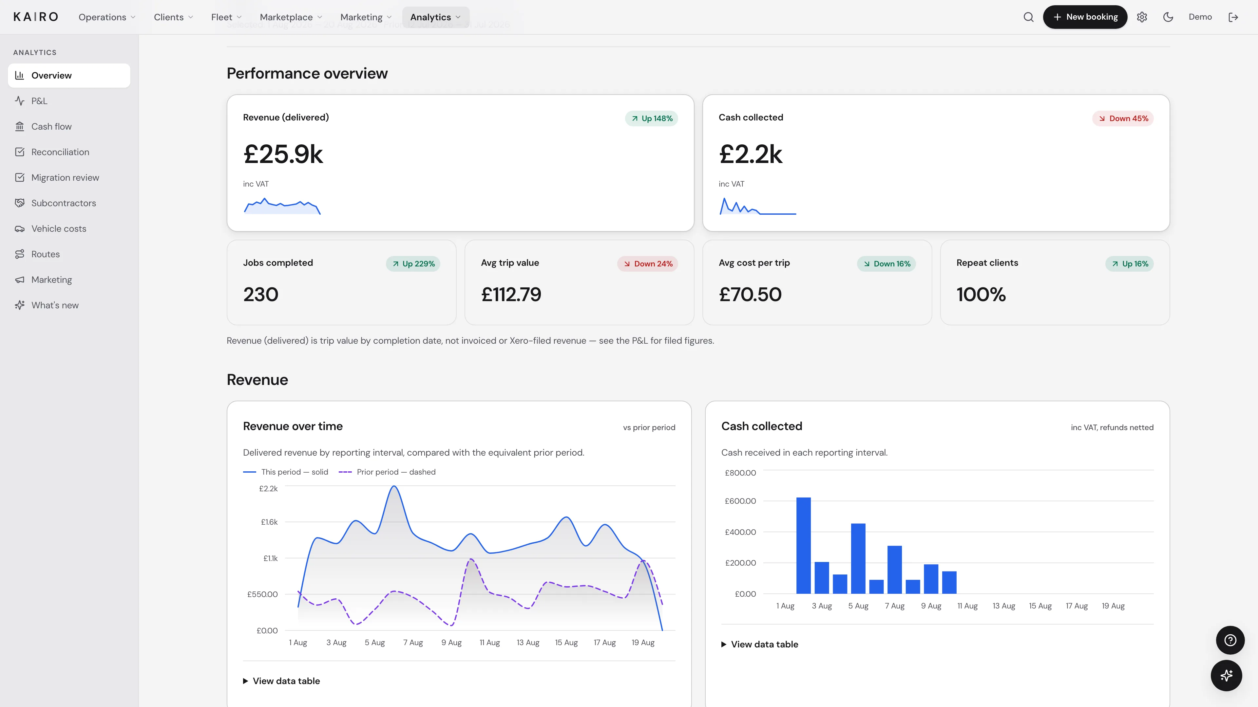The height and width of the screenshot is (707, 1258).
Task: Click the tallest bar in Cash collected chart
Action: click(x=803, y=546)
